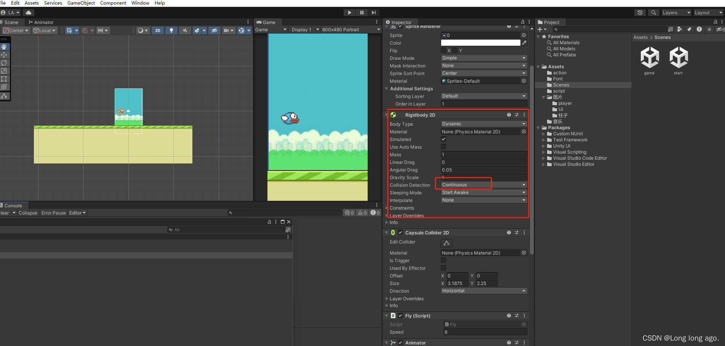Open Sorting Layer dropdown

pyautogui.click(x=484, y=96)
